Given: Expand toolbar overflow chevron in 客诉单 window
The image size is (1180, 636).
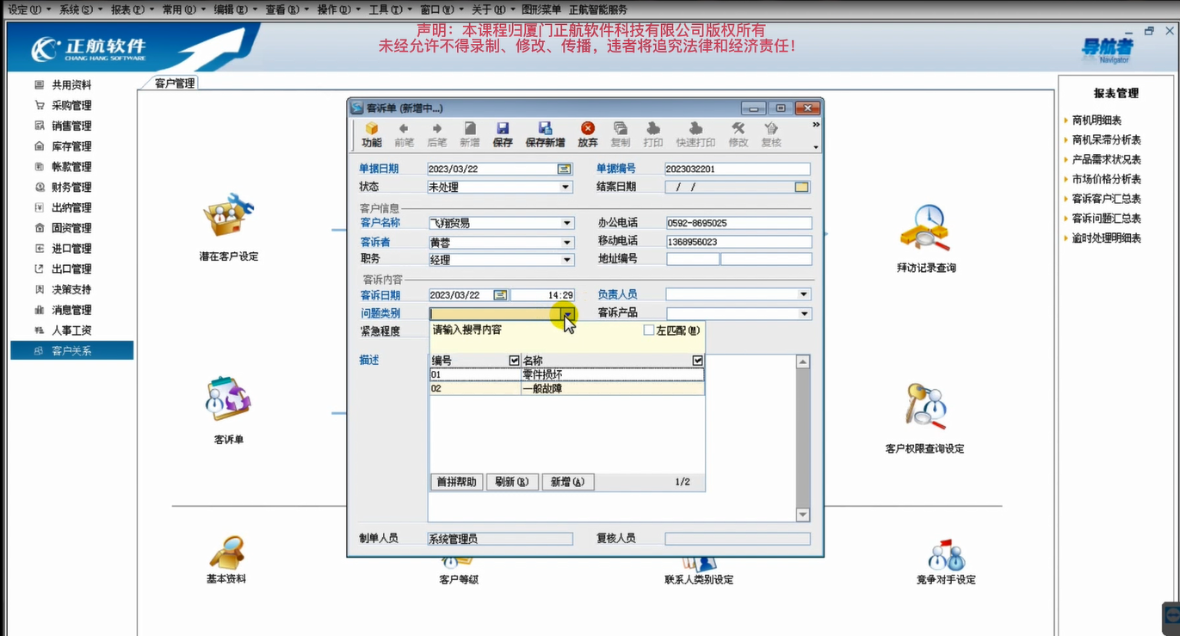Looking at the screenshot, I should click(816, 125).
